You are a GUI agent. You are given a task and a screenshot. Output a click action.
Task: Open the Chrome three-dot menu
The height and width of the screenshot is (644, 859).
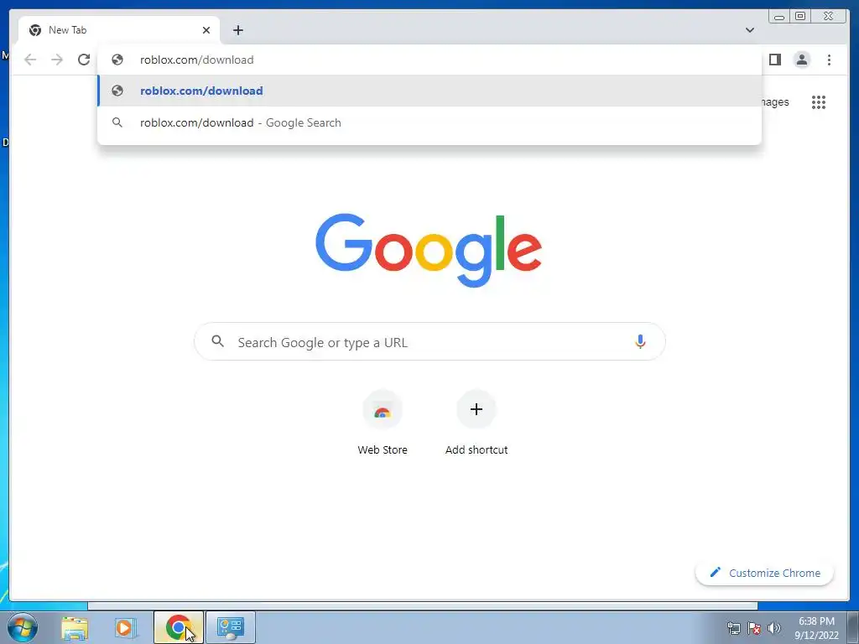(x=829, y=60)
